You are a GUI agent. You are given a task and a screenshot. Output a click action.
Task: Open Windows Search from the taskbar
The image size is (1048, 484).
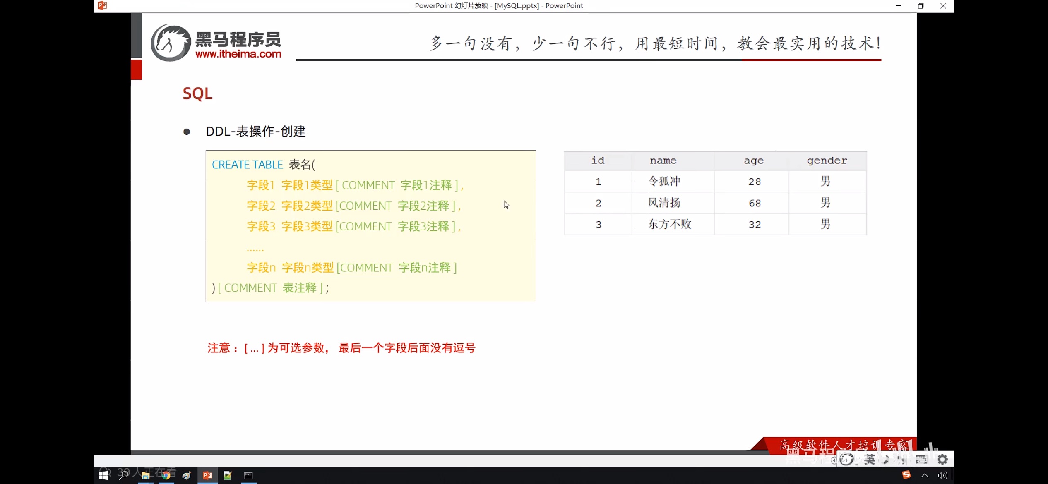click(x=124, y=475)
